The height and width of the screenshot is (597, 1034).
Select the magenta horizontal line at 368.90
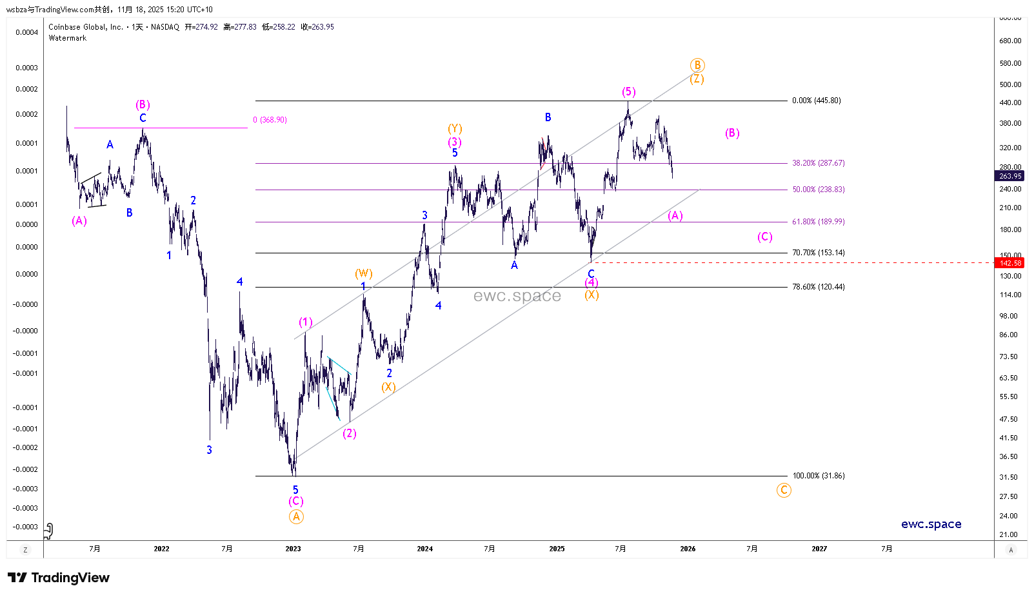[161, 128]
